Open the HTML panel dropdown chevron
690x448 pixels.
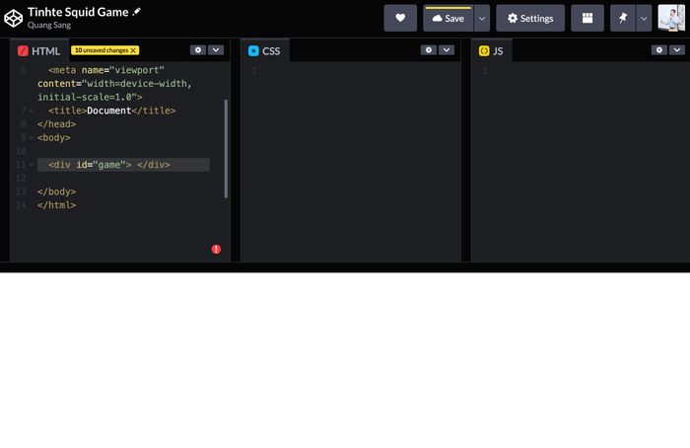click(x=216, y=49)
